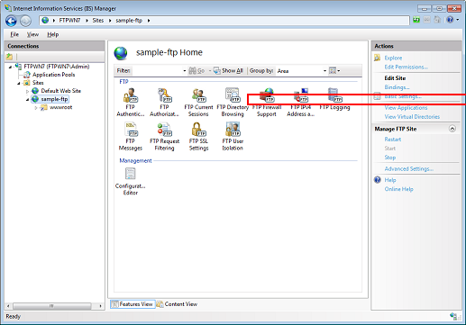Open FTP User Isolation icon
This screenshot has width=466, height=325.
[233, 136]
